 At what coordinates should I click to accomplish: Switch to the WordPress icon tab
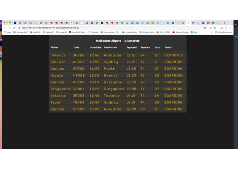(142, 23)
